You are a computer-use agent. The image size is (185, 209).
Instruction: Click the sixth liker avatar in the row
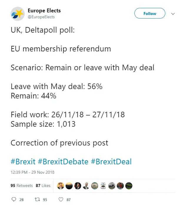(103, 185)
